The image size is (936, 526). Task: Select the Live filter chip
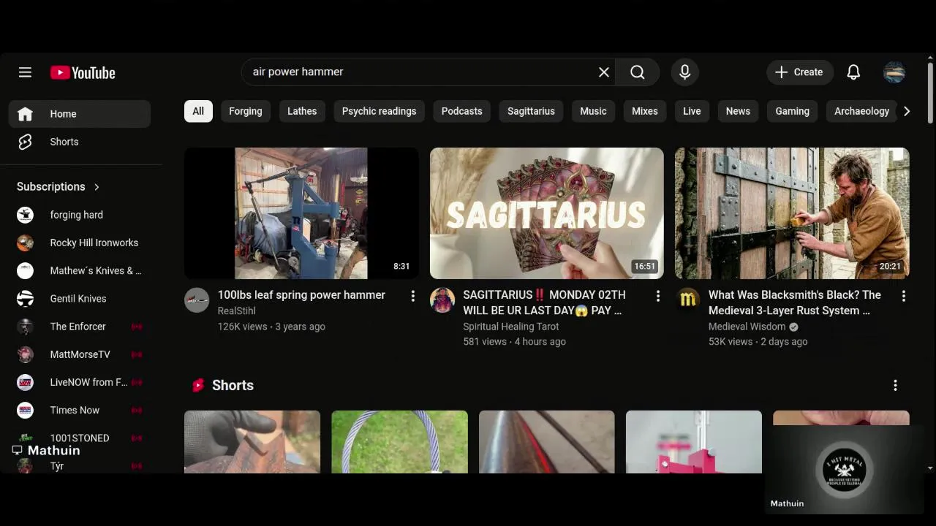(692, 111)
